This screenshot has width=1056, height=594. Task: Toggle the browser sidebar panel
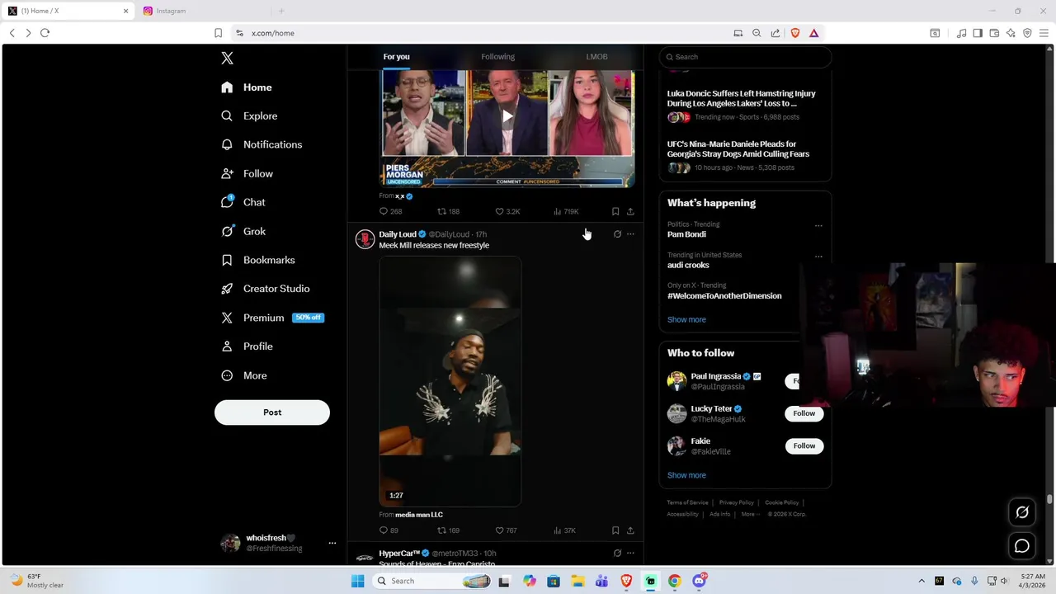pos(978,33)
